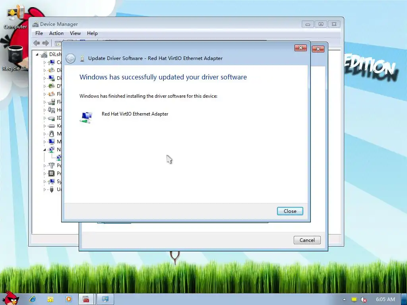Switch to the red toolbox taskbar window

tap(86, 299)
